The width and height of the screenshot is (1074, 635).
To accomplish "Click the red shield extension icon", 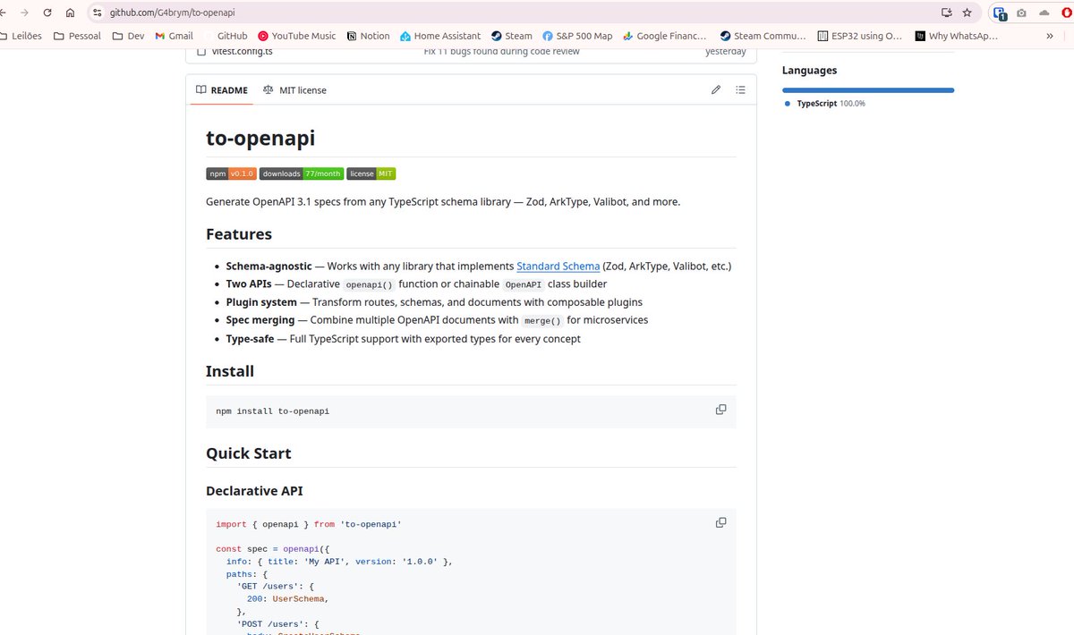I will coord(1068,13).
